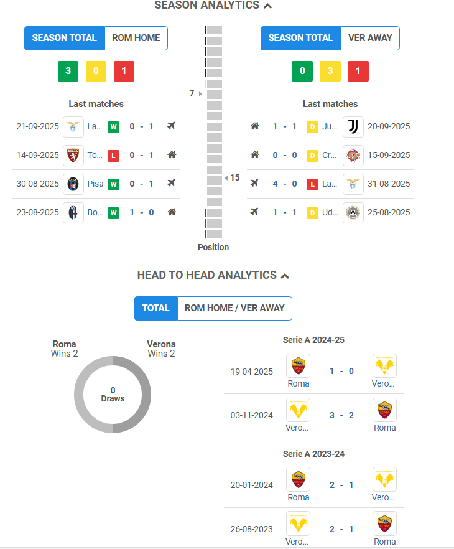Click the Lazio crest in Roma's last matches
This screenshot has height=549, width=454.
point(73,127)
